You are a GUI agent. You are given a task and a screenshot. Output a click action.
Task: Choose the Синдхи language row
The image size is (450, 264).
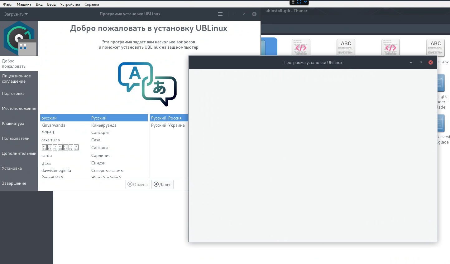click(x=94, y=163)
